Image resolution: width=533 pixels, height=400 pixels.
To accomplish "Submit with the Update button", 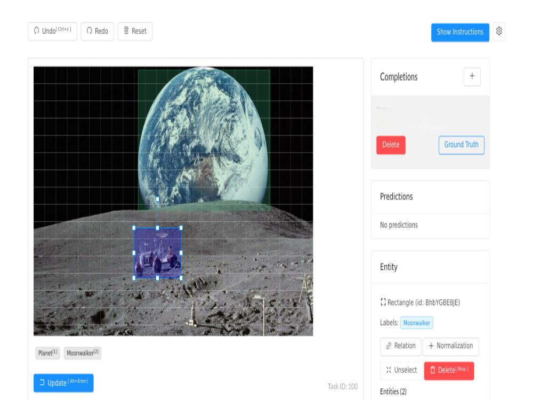I will click(63, 382).
